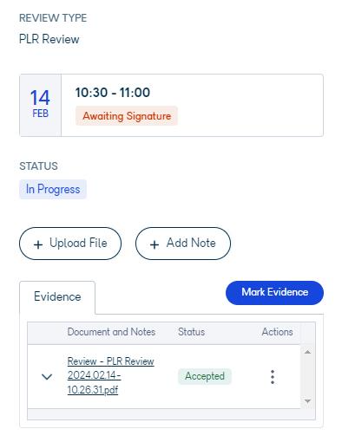Viewport: 342px width, 442px height.
Task: Select the 10:30 - 11:00 time slot
Action: point(113,93)
